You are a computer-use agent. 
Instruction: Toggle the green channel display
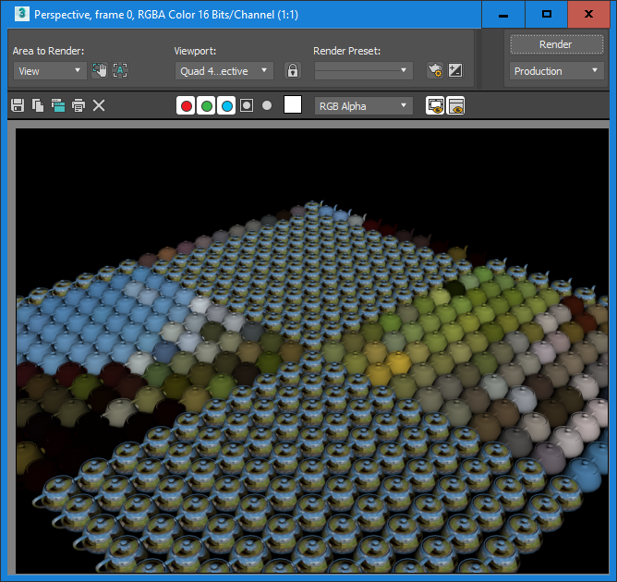point(207,106)
